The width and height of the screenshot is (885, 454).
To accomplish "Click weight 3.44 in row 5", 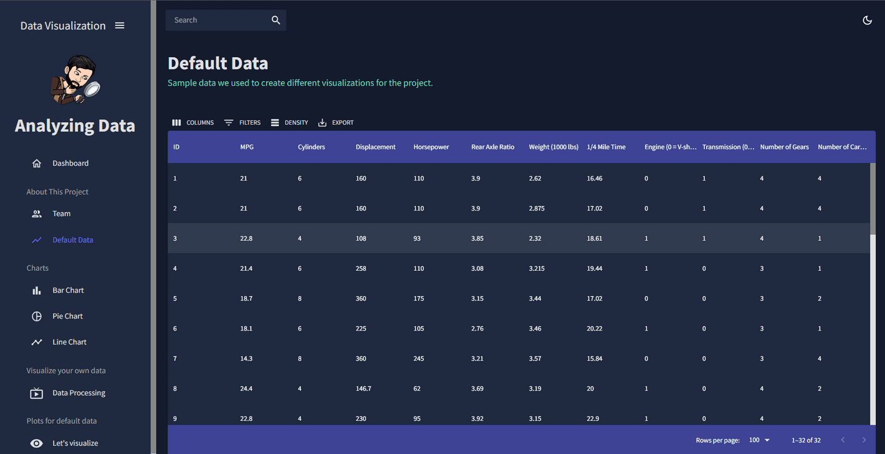I will click(x=535, y=299).
